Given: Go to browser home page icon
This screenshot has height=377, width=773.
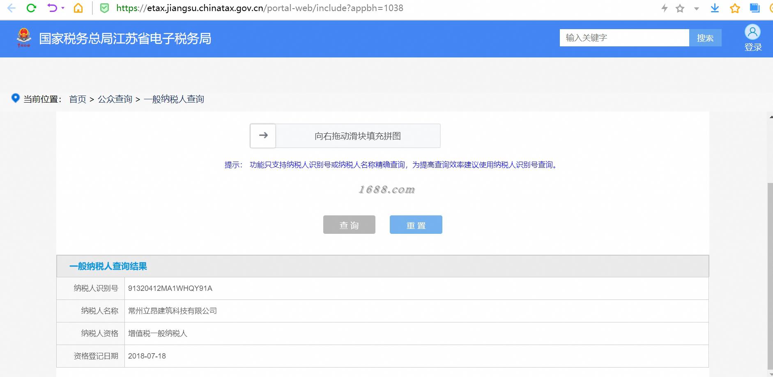Looking at the screenshot, I should pyautogui.click(x=78, y=8).
